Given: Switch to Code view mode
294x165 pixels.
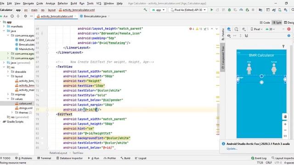Looking at the screenshot, I should click(x=265, y=22).
